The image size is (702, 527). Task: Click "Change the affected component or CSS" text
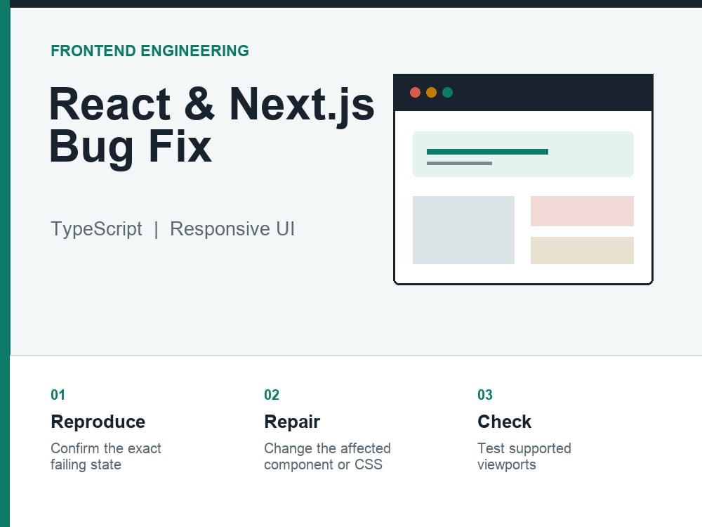327,456
